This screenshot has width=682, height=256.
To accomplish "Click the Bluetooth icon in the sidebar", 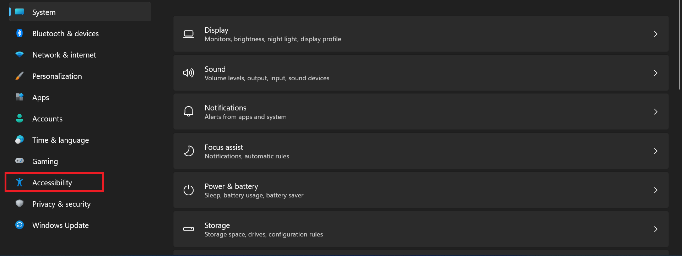I will [x=20, y=33].
